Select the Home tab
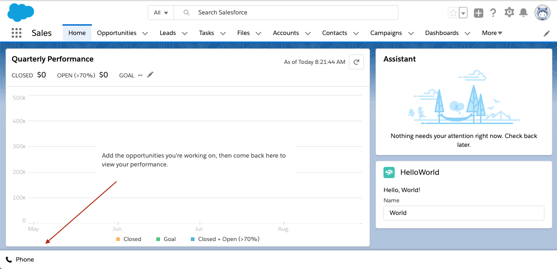 click(x=77, y=33)
